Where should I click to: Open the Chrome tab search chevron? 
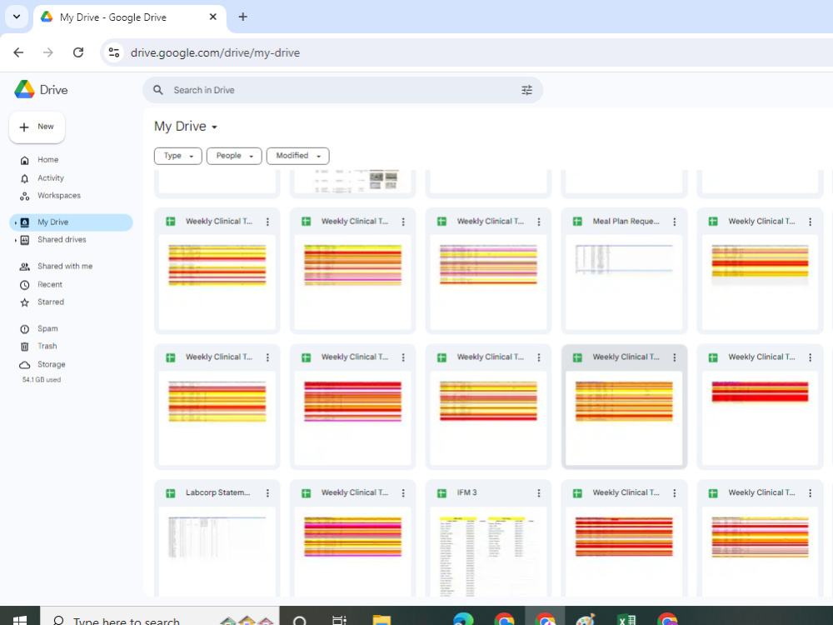(x=17, y=17)
